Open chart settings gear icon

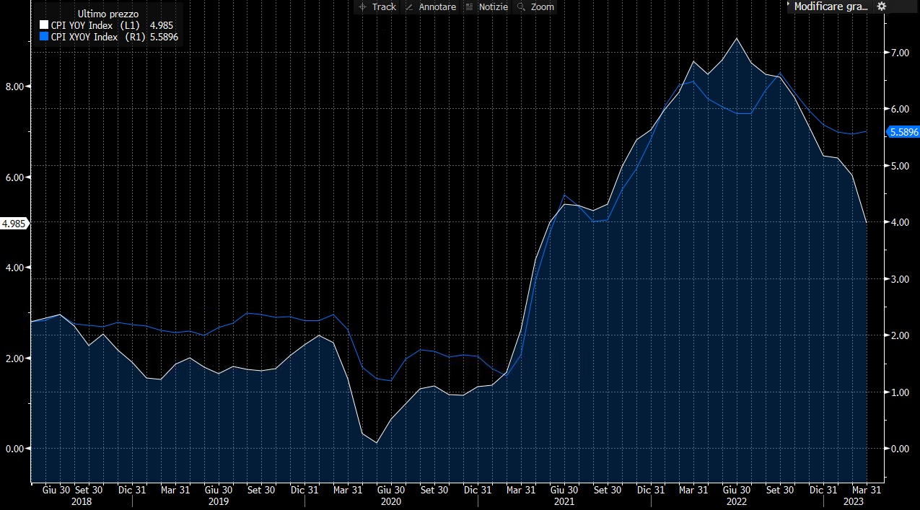click(x=881, y=6)
